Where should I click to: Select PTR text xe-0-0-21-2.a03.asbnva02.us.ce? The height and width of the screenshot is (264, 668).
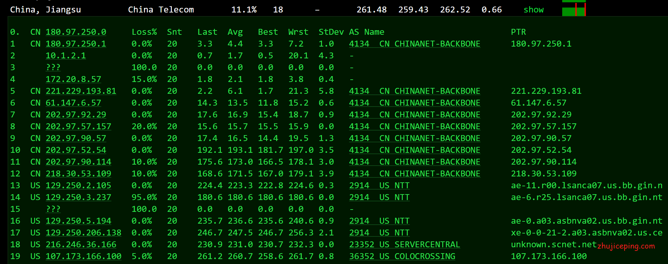(x=587, y=233)
